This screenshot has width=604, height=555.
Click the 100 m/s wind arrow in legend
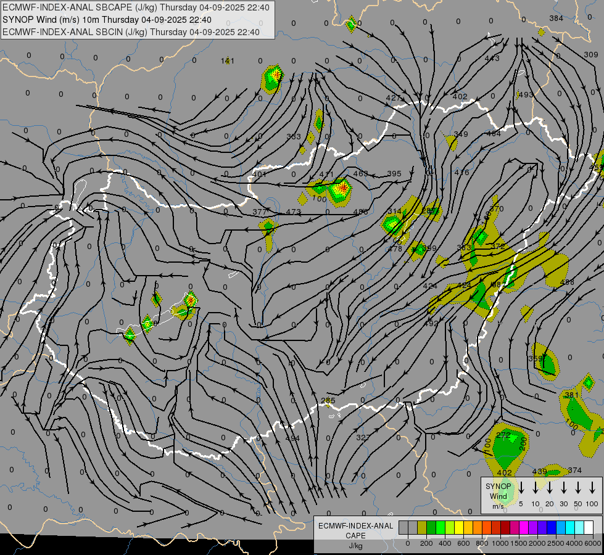pyautogui.click(x=592, y=488)
